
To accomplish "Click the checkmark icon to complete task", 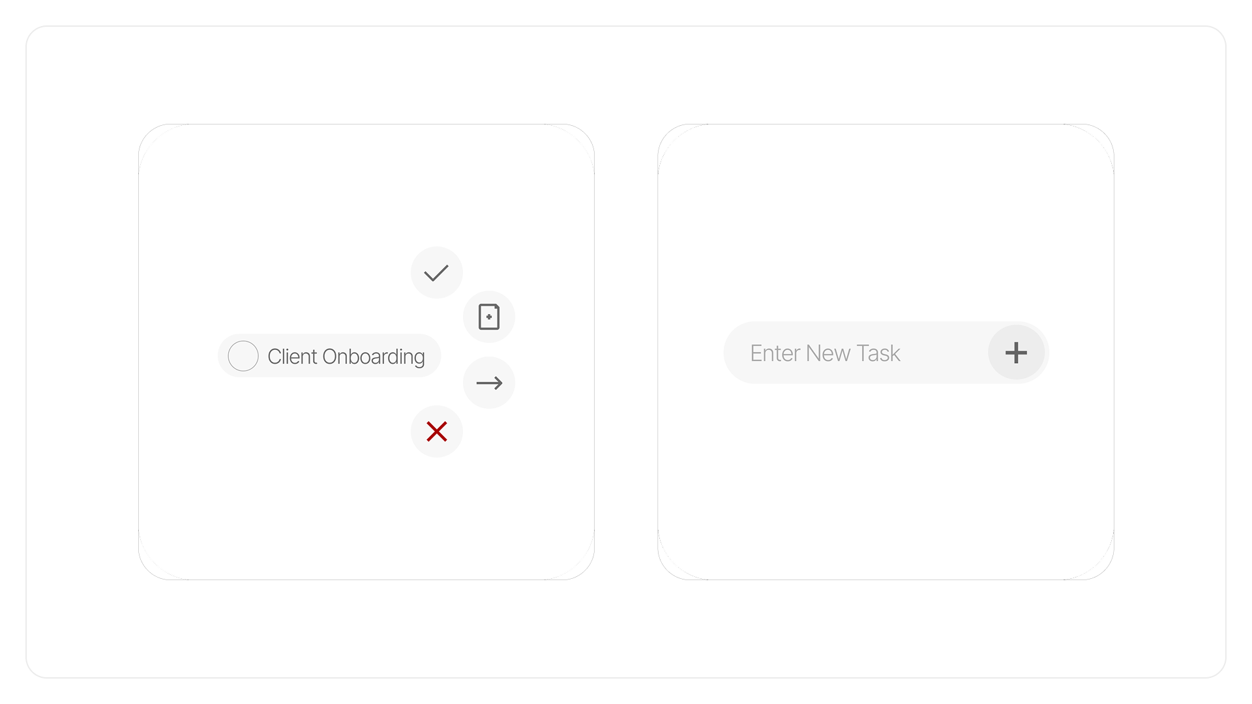I will tap(436, 272).
